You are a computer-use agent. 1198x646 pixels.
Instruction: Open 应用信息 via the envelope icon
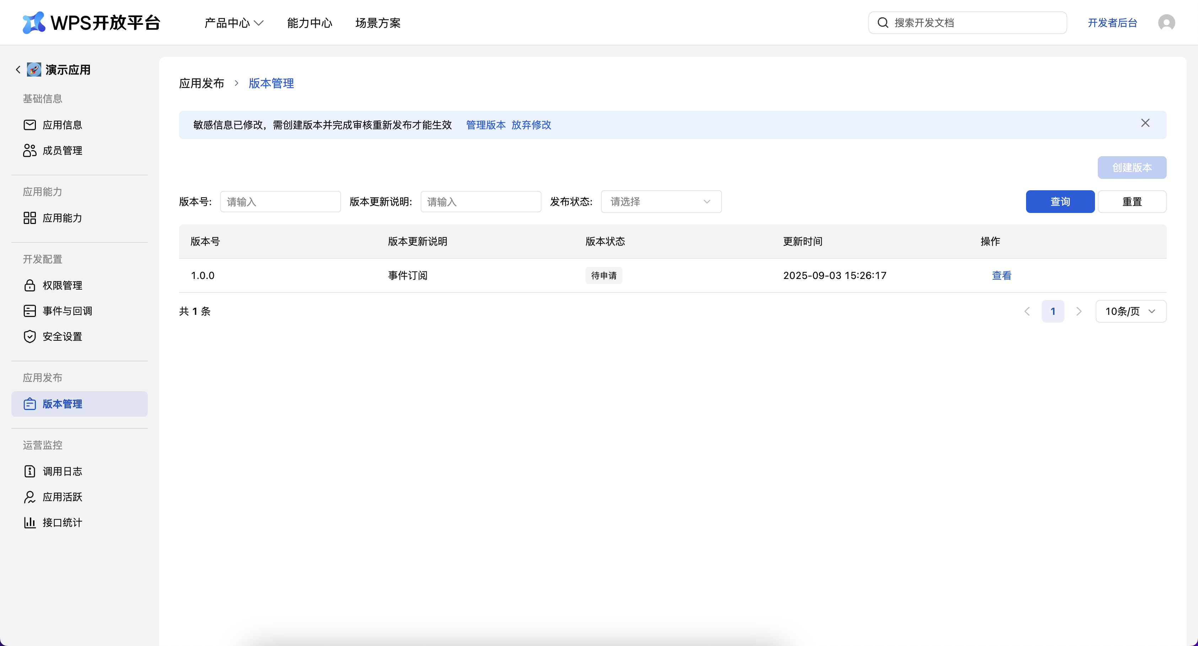[x=29, y=125]
